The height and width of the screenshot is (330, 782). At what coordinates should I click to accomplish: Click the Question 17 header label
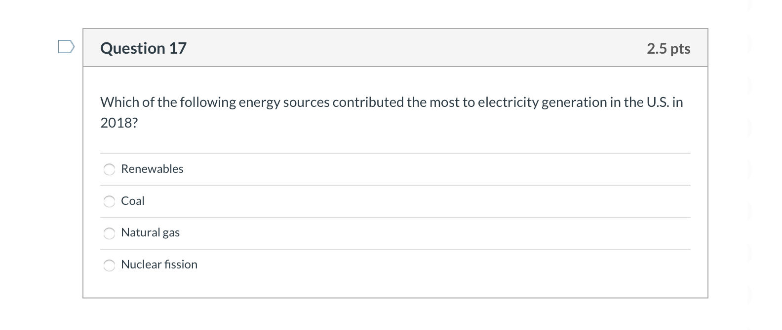[143, 48]
